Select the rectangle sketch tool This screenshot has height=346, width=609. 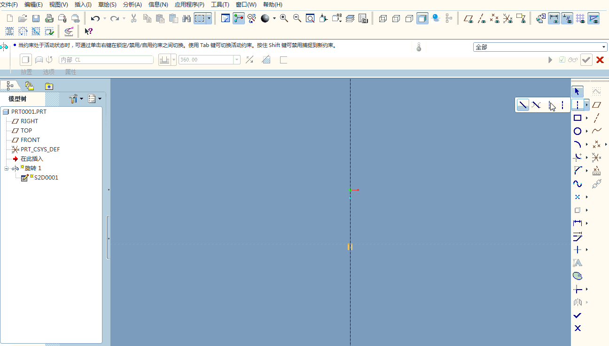(x=578, y=118)
